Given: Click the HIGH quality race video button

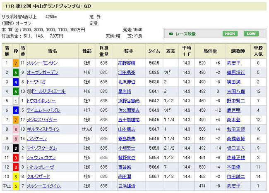Looking at the screenshot, I should [x=231, y=34].
